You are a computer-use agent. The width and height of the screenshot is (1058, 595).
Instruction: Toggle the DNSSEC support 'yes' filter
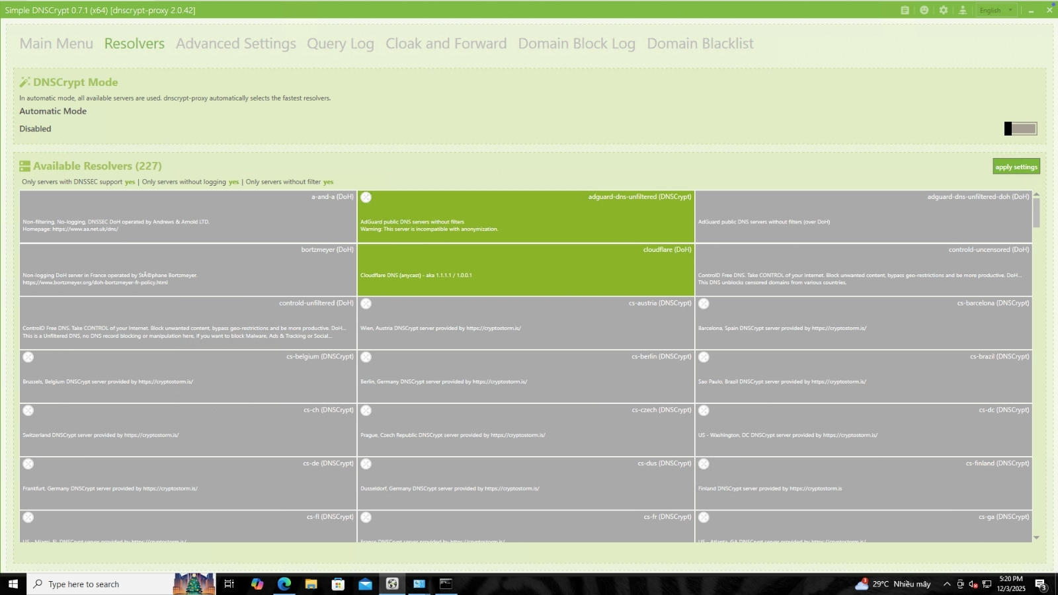coord(130,182)
